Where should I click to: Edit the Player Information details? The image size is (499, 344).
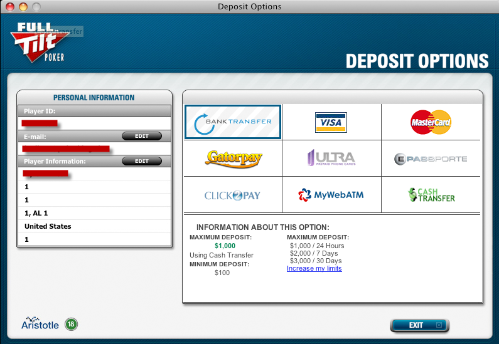click(x=141, y=161)
